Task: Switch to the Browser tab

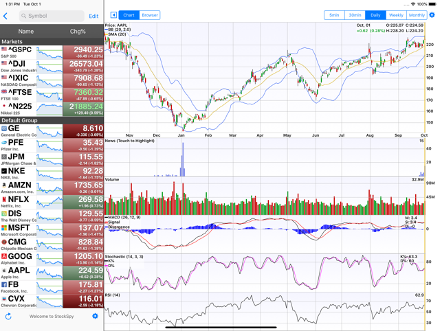Action: 150,15
